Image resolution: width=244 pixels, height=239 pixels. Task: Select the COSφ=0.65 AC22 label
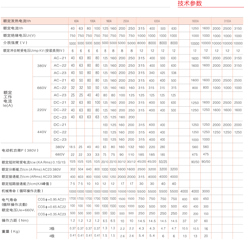pyautogui.click(x=52, y=207)
